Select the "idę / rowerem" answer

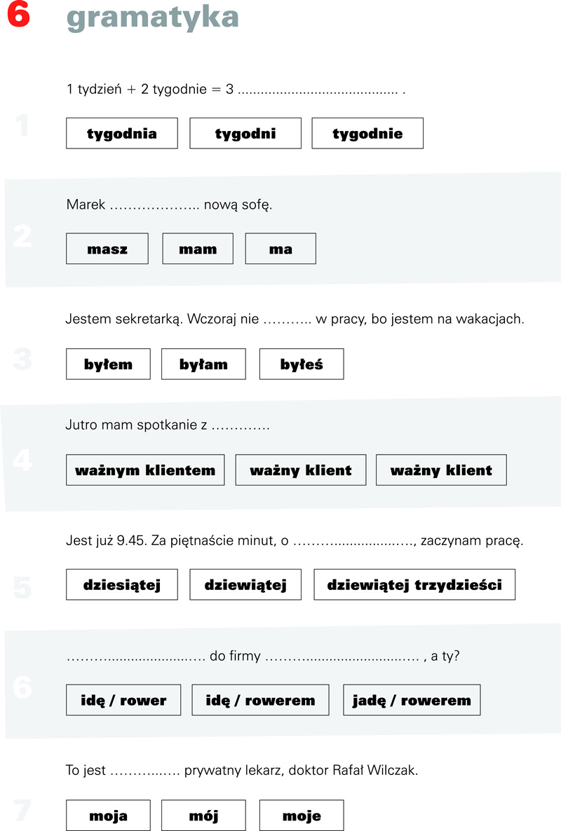click(x=260, y=700)
